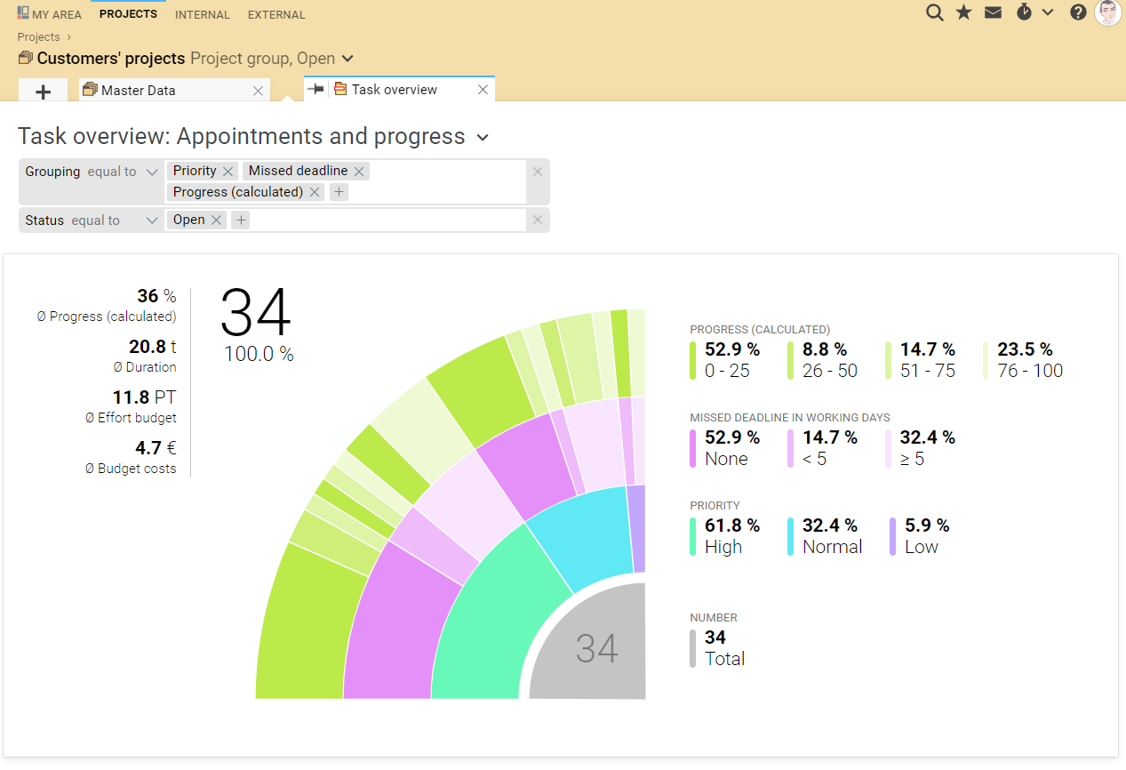Click the user avatar picture
The image size is (1126, 770).
pos(1107,12)
